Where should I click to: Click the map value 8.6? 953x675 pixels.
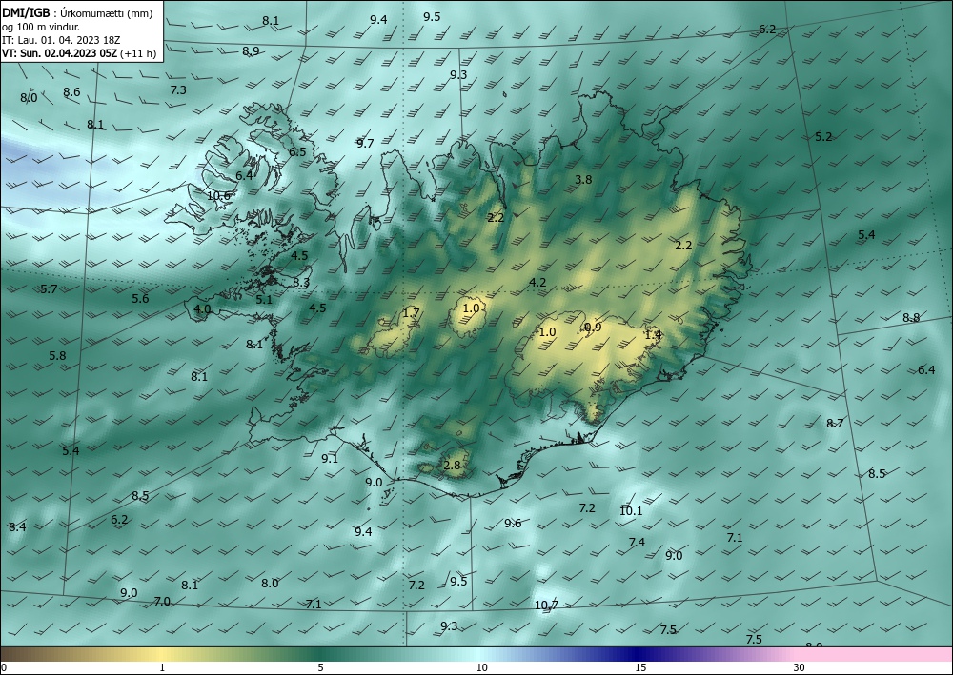pyautogui.click(x=71, y=92)
